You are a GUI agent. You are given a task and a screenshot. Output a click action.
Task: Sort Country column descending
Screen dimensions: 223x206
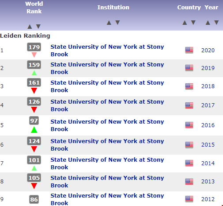[x=193, y=23]
